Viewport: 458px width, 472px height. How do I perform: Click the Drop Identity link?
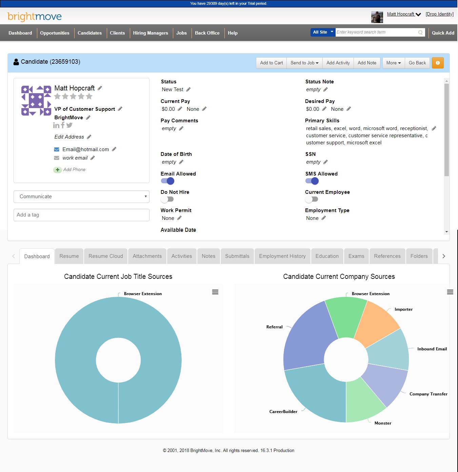point(439,14)
